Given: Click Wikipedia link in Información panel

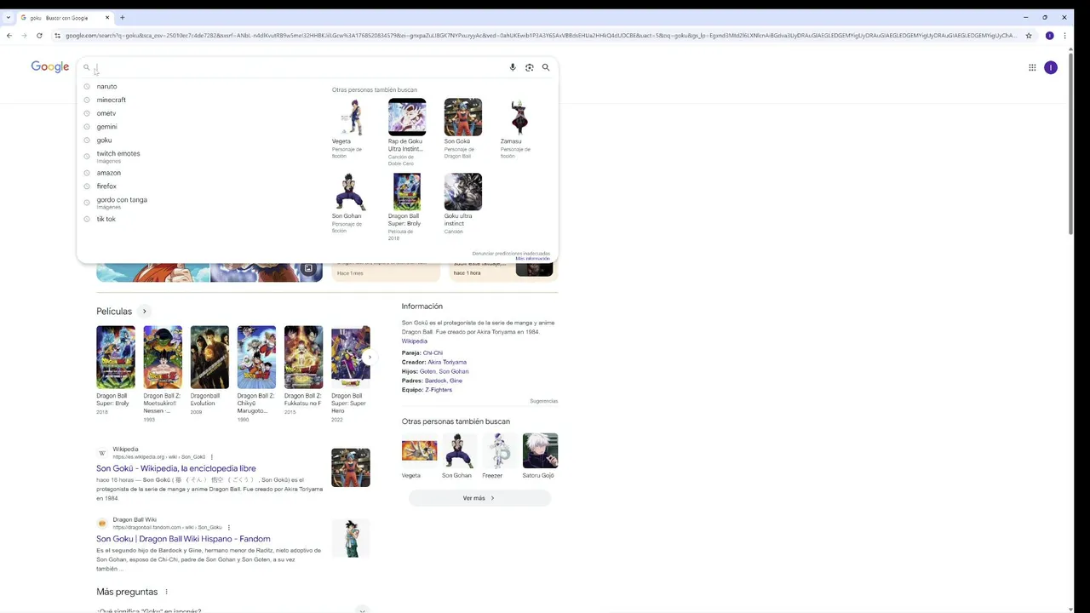Looking at the screenshot, I should click(x=415, y=341).
